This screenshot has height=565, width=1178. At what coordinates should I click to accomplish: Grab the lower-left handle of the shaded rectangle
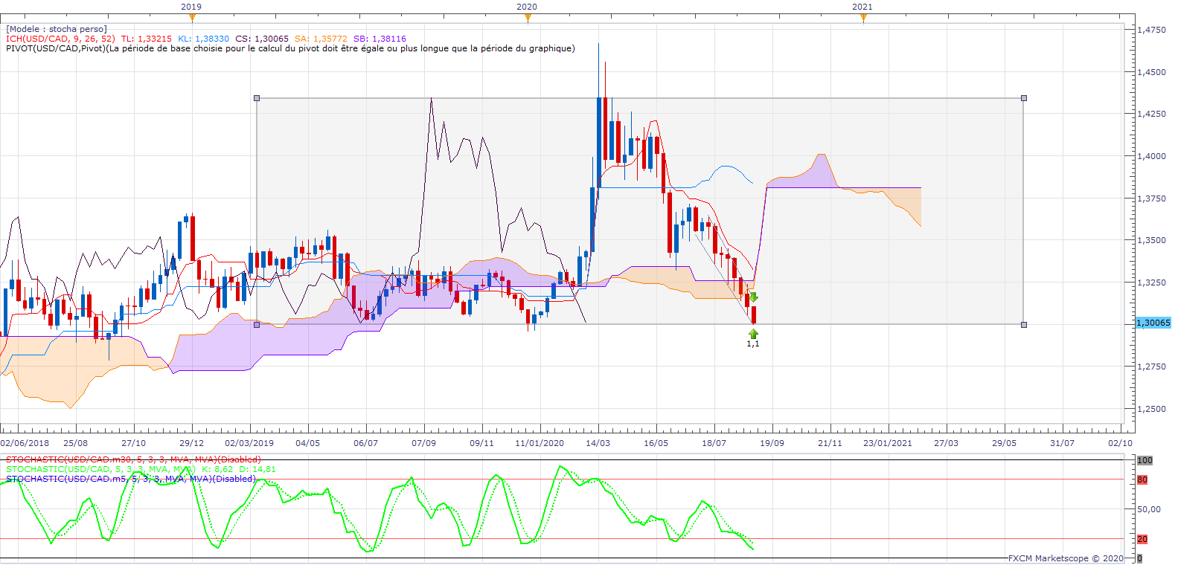click(257, 325)
